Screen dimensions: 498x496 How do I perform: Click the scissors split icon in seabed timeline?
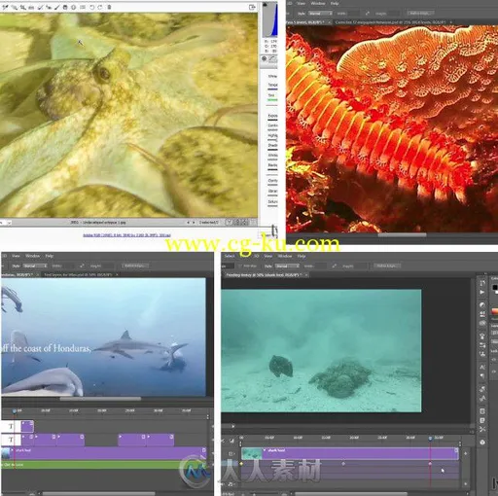223,441
